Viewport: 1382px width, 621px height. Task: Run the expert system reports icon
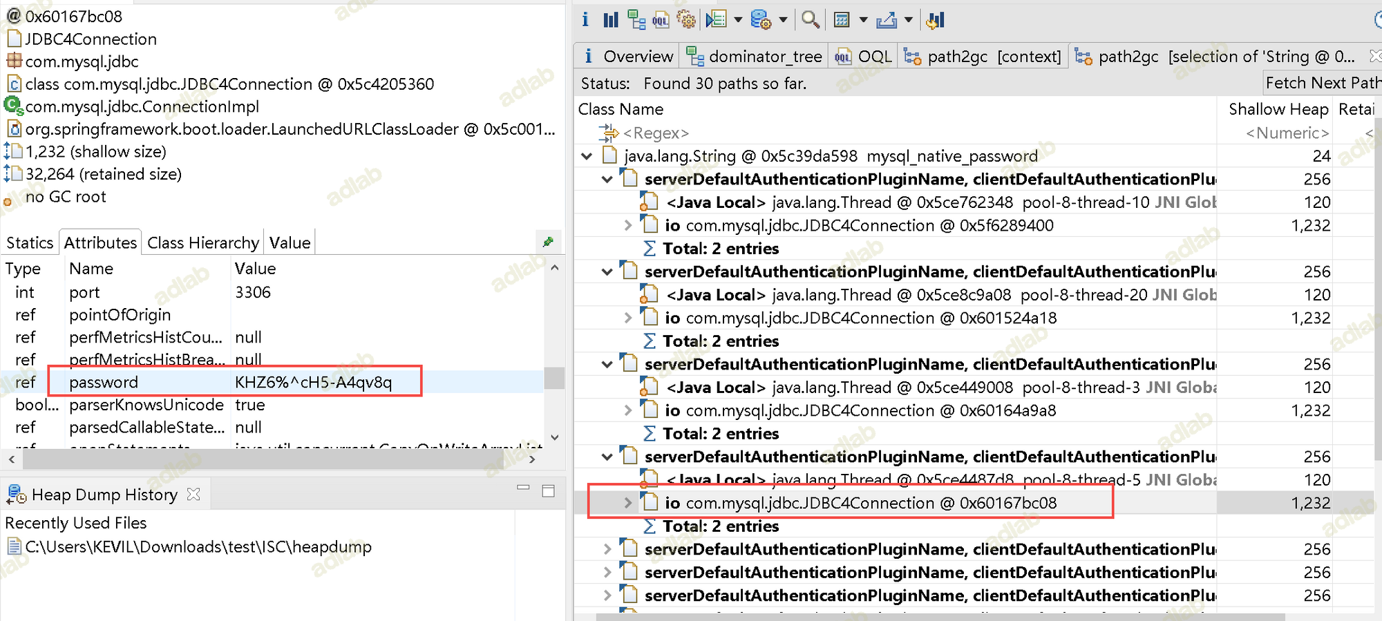[x=717, y=19]
